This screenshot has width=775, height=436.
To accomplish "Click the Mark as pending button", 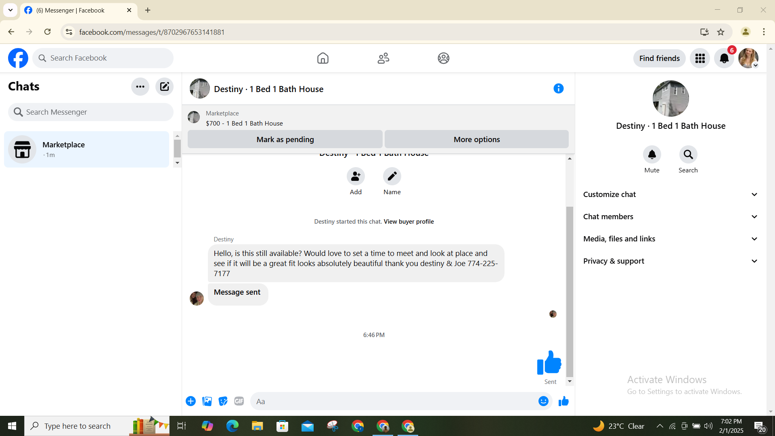I will 285,139.
